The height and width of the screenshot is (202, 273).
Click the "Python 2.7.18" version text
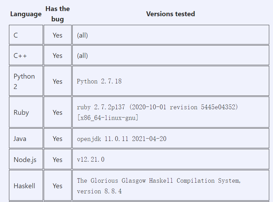pyautogui.click(x=99, y=81)
